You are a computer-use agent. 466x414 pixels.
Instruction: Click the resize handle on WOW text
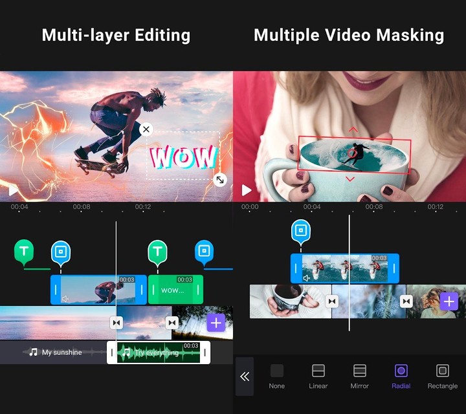coord(220,180)
